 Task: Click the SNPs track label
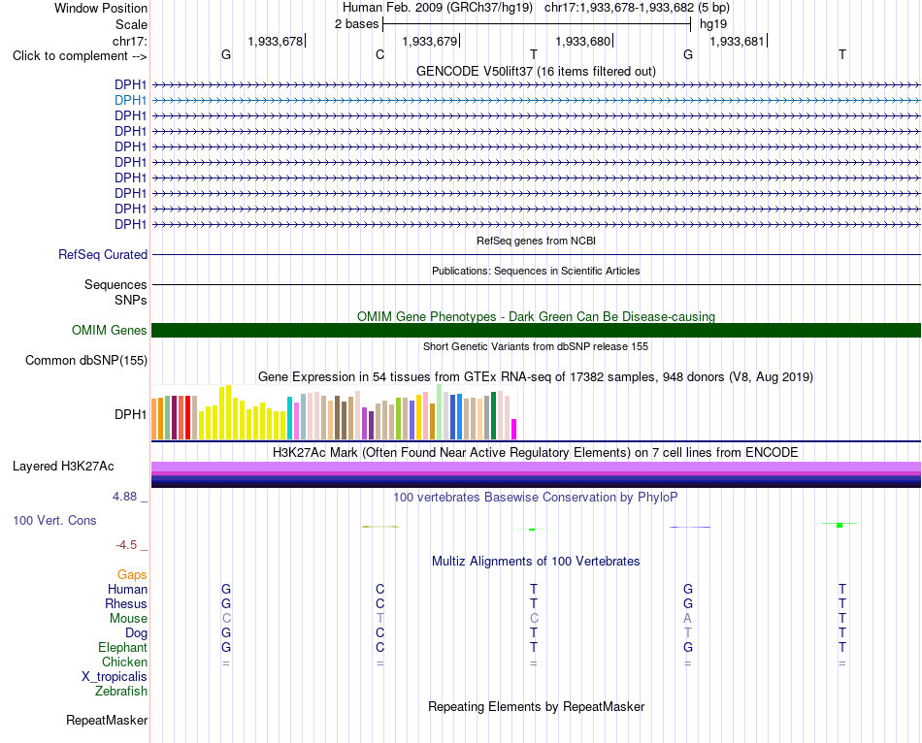tap(131, 300)
